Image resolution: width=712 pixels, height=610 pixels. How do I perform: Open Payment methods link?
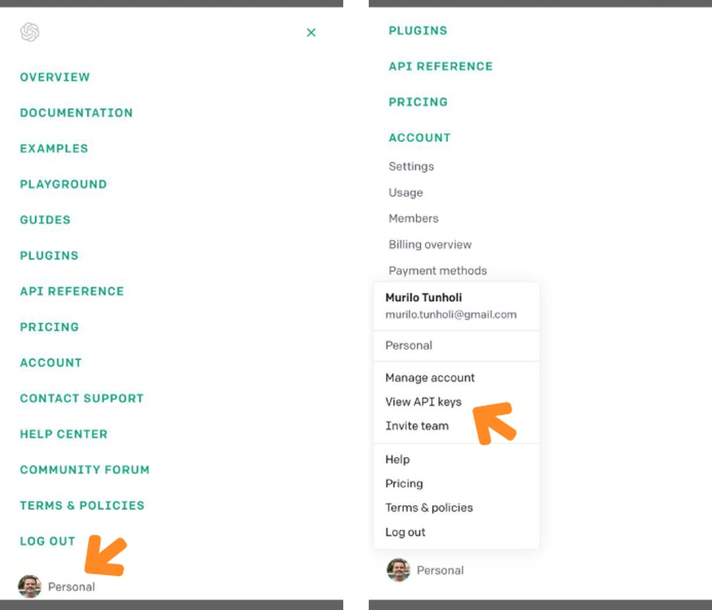(438, 271)
